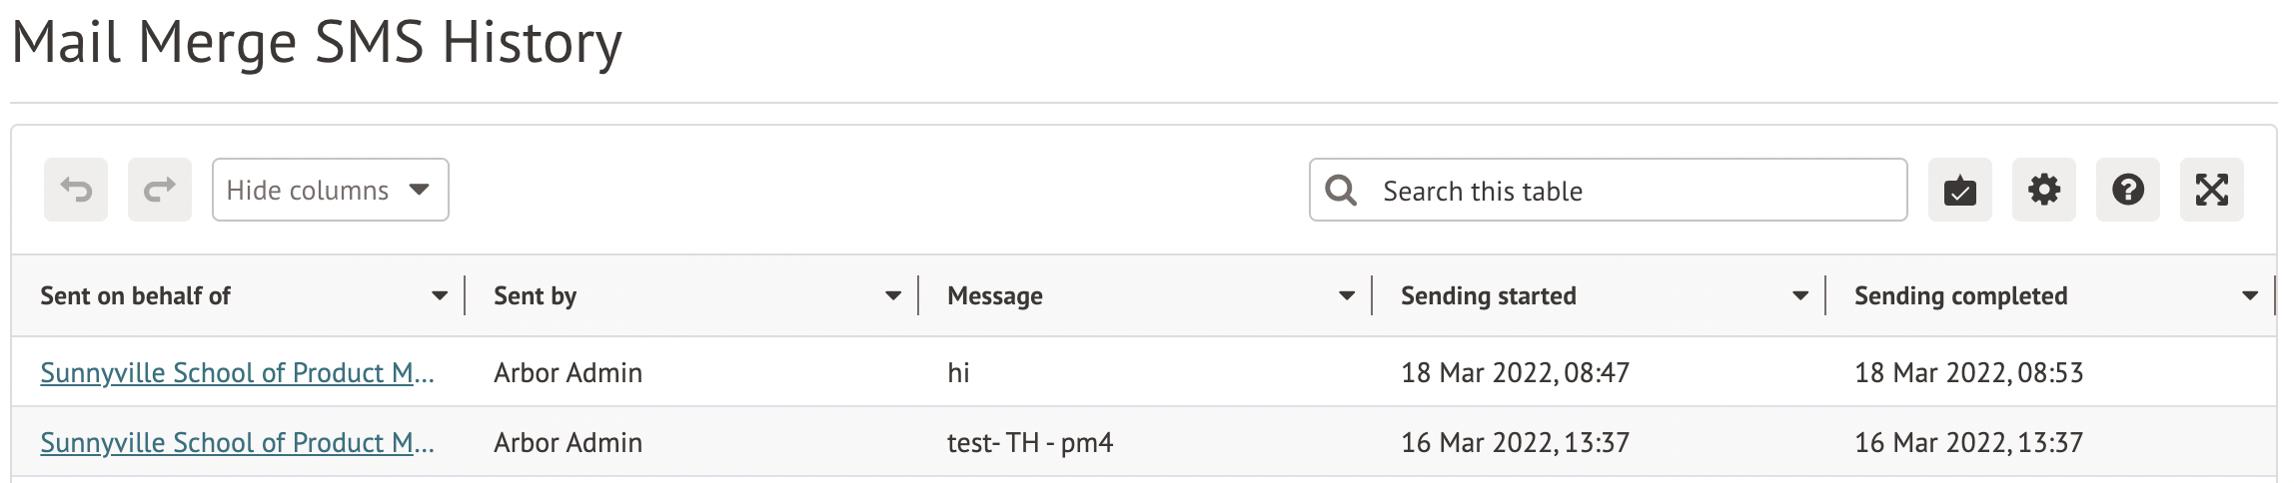Image resolution: width=2294 pixels, height=483 pixels.
Task: Expand the Sending started column menu
Action: coord(1800,295)
